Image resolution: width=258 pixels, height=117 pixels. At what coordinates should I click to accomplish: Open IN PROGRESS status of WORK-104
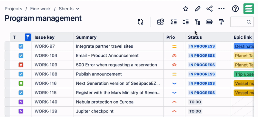(x=202, y=56)
